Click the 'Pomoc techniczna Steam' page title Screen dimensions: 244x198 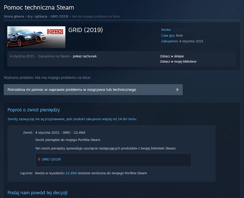point(39,7)
